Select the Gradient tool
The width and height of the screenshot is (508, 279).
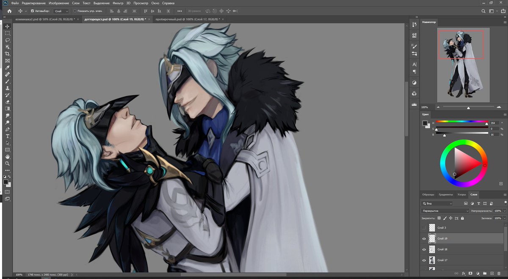[7, 108]
